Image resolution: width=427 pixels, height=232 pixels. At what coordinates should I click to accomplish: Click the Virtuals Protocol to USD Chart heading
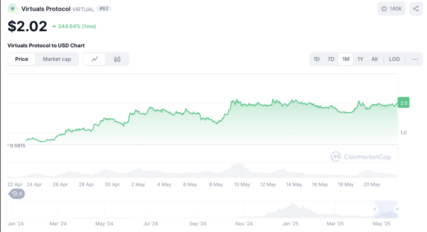coord(46,45)
